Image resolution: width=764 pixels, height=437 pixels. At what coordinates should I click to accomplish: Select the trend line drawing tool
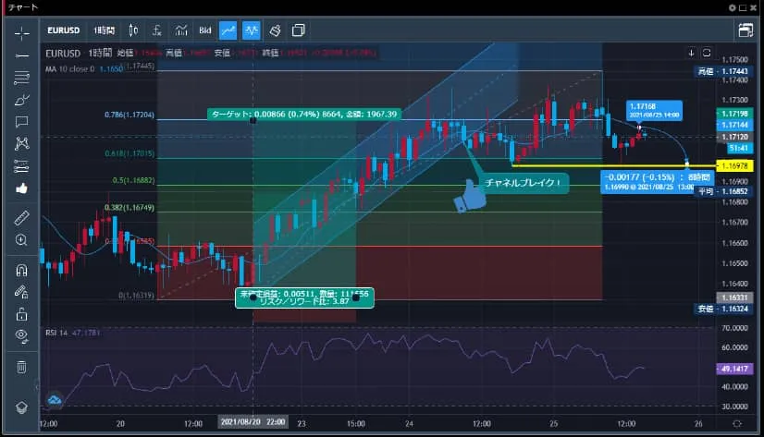click(21, 56)
